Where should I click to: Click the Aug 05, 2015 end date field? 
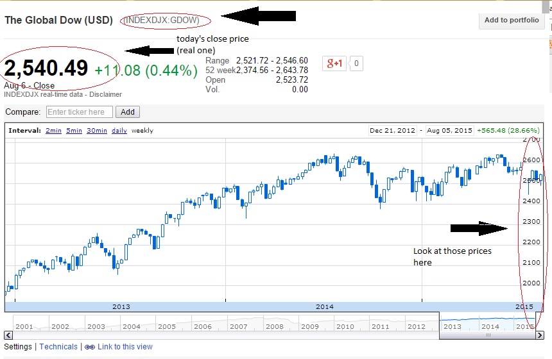pos(449,130)
